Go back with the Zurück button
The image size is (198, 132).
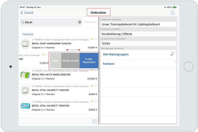coord(27,13)
